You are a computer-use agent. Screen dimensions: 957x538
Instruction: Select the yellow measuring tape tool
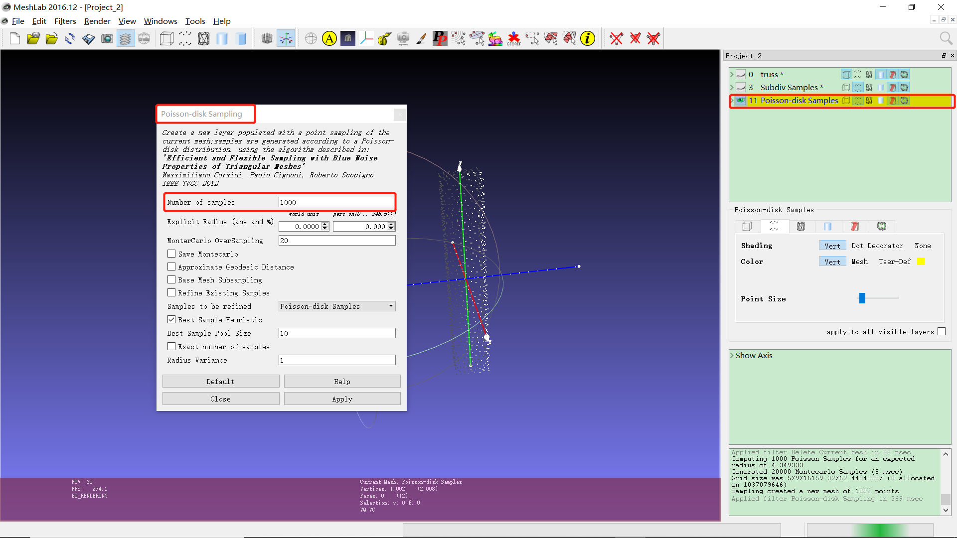pyautogui.click(x=384, y=38)
